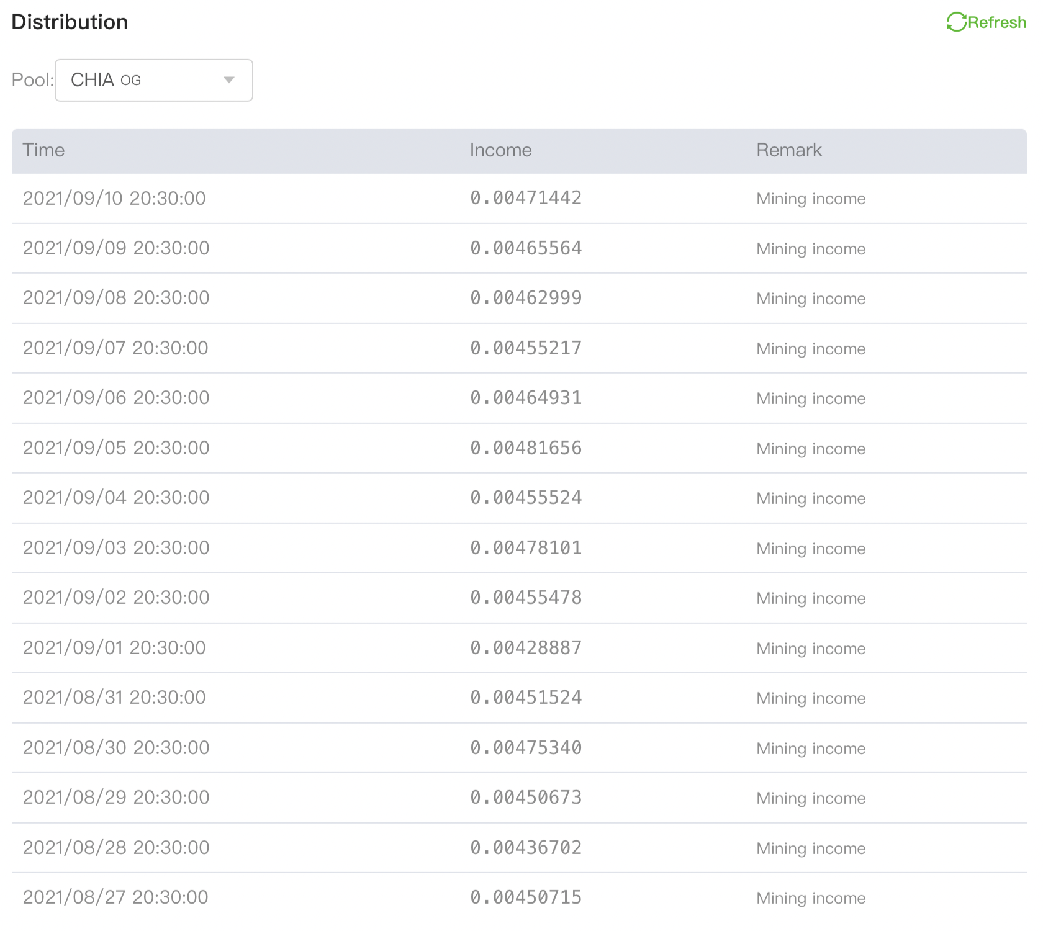Click Mining income remark for 2021/09/05
The height and width of the screenshot is (931, 1043).
811,449
